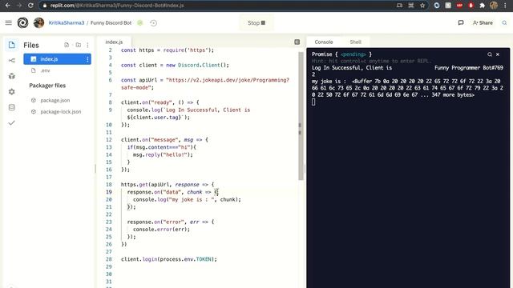This screenshot has height=288, width=513.
Task: Click the Funny Discord Bot repl name
Action: tap(111, 23)
